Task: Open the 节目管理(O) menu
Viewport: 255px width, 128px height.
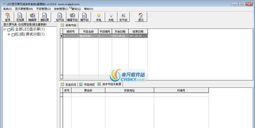Action: [44, 9]
